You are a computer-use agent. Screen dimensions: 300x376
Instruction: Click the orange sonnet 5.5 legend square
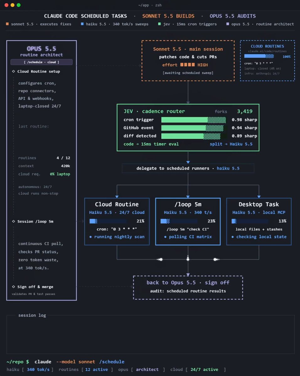click(8, 24)
